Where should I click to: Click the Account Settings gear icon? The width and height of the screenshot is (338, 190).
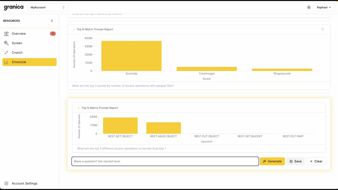(6, 183)
